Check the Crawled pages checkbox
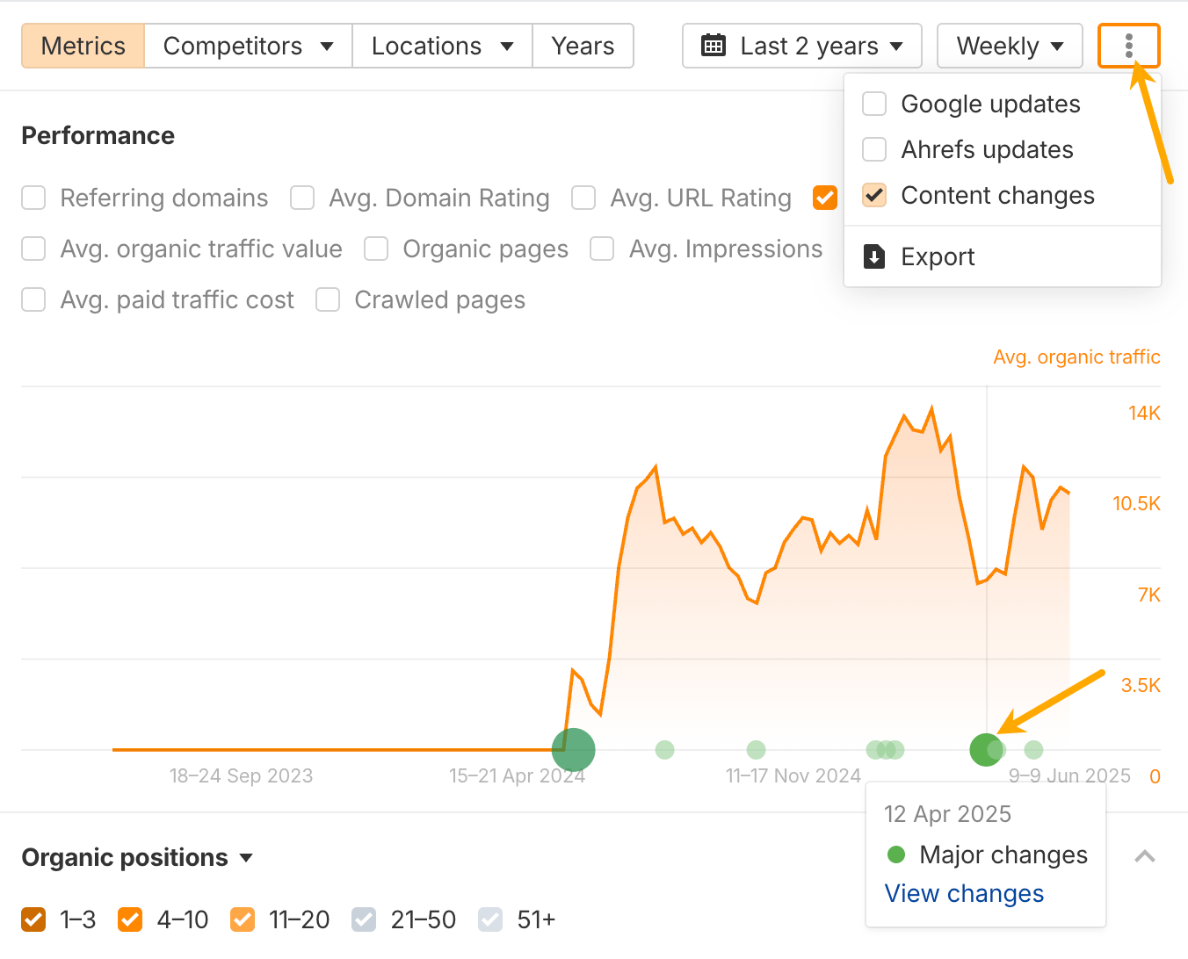Viewport: 1188px width, 959px height. [328, 300]
